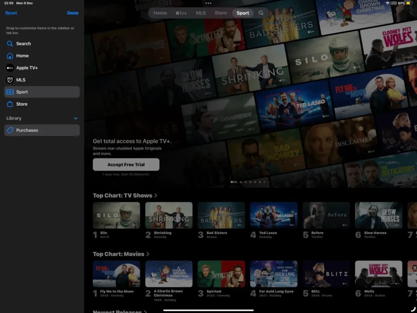Open Before thumbnail in TV Shows chart
417x313 pixels.
pyautogui.click(x=326, y=215)
